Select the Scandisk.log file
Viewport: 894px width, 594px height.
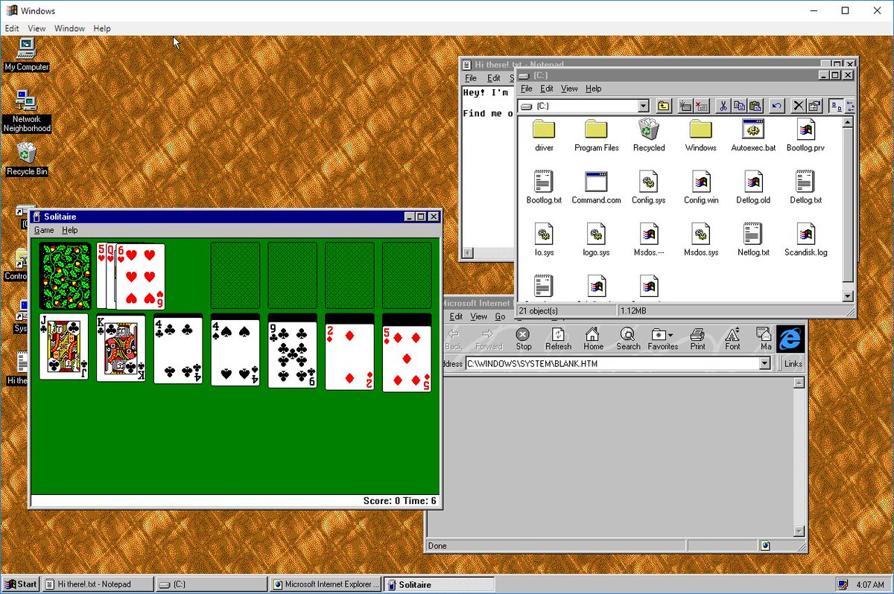click(x=805, y=240)
